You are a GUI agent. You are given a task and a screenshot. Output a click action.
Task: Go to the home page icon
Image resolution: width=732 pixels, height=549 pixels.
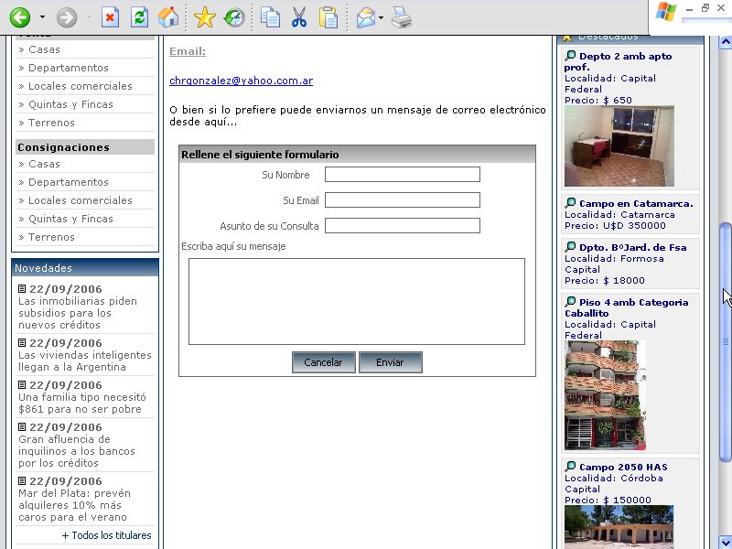pyautogui.click(x=168, y=17)
